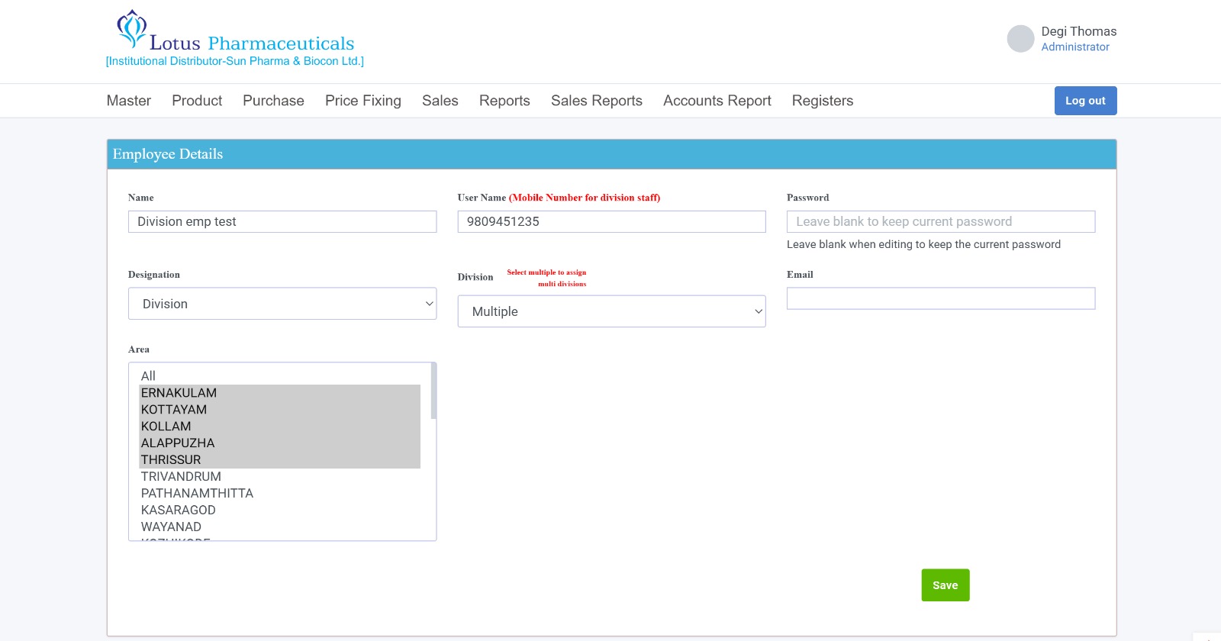Click the user avatar circle
The height and width of the screenshot is (641, 1221).
coord(1020,39)
